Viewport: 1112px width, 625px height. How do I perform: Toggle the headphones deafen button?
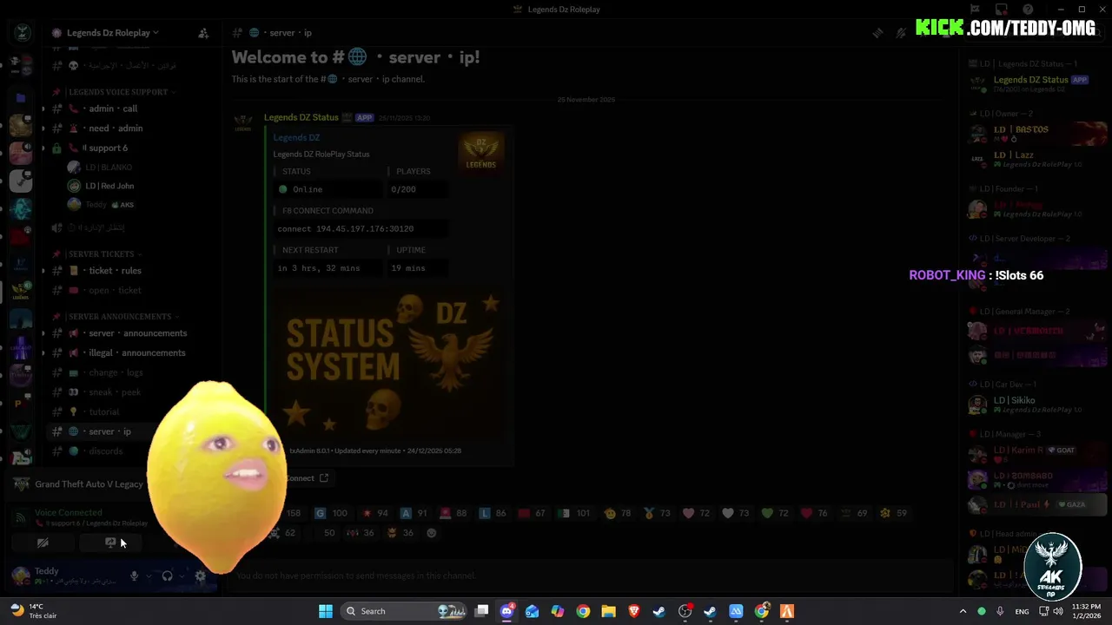pos(167,576)
